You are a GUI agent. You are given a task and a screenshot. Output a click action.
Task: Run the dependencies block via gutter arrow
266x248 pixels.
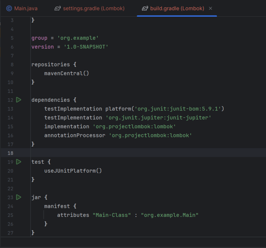point(19,100)
